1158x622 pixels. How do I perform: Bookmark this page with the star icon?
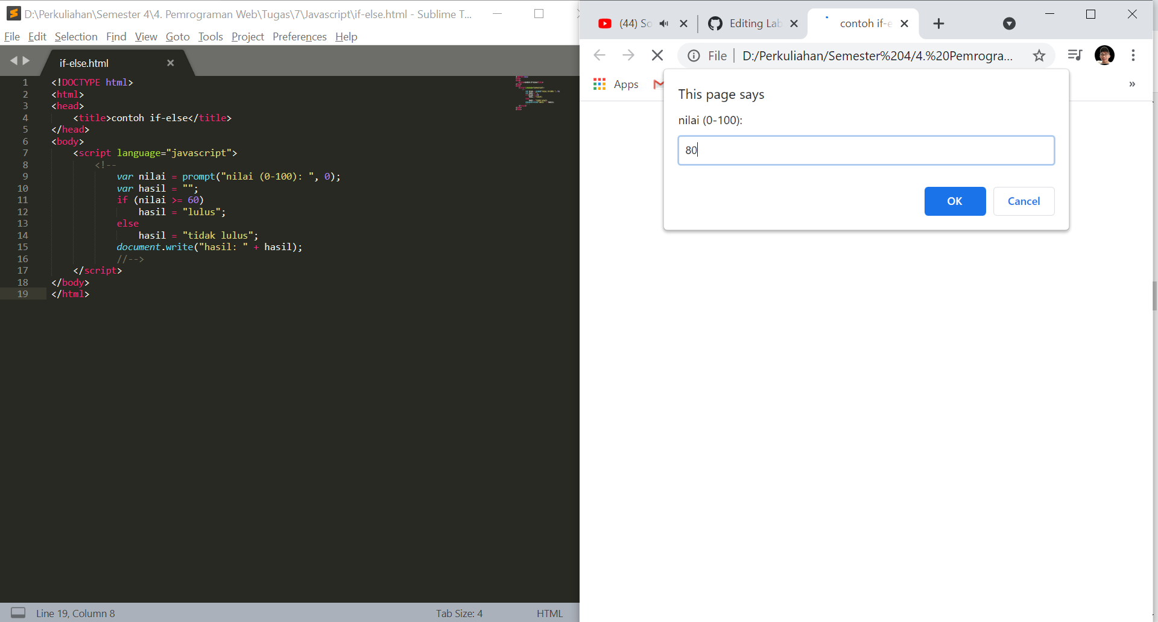pos(1039,56)
